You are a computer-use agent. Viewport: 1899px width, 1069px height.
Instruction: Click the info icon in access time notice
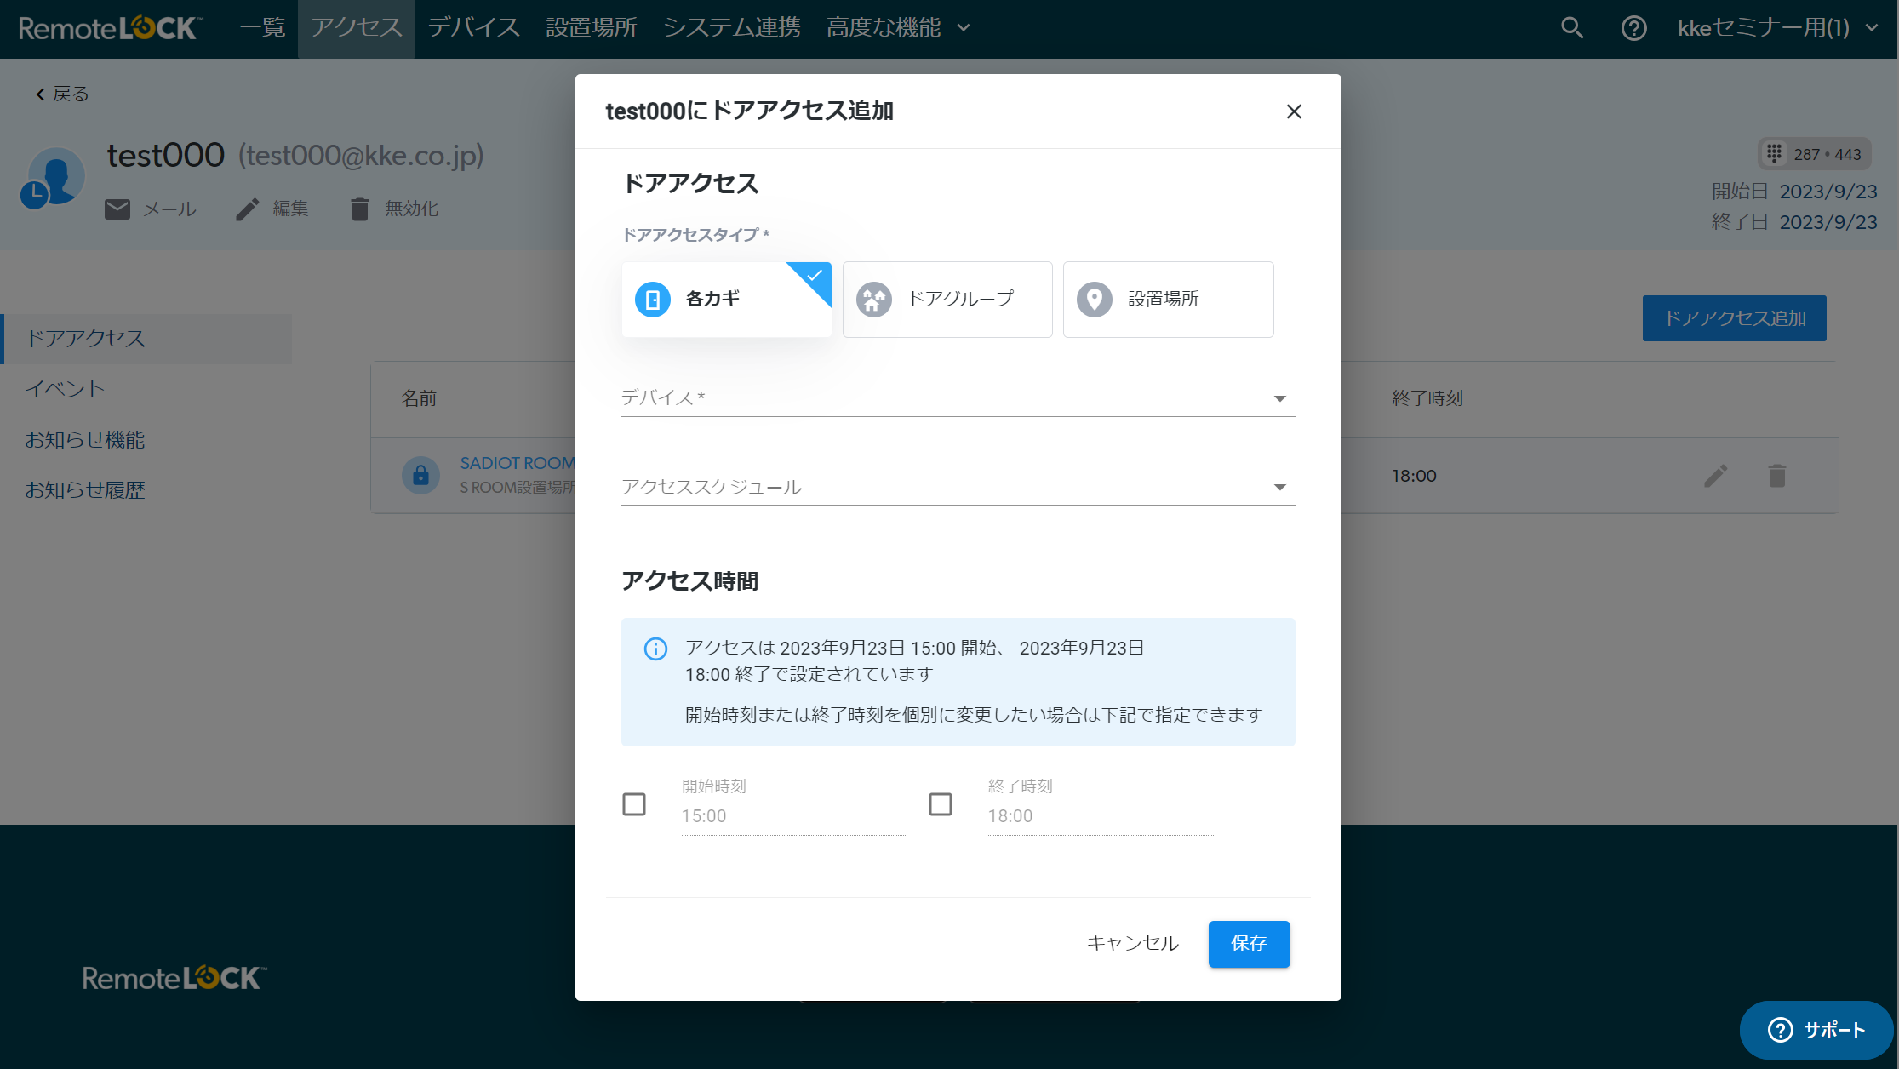tap(655, 649)
